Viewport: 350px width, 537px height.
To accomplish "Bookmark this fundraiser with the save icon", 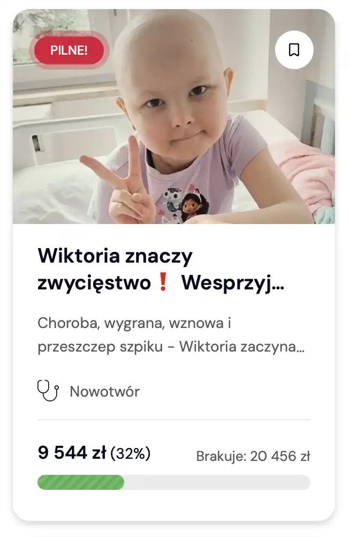I will click(x=294, y=50).
